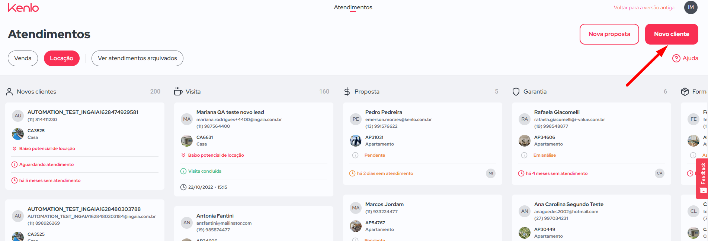
Task: Click the Novos clientes person icon
Action: click(x=9, y=92)
